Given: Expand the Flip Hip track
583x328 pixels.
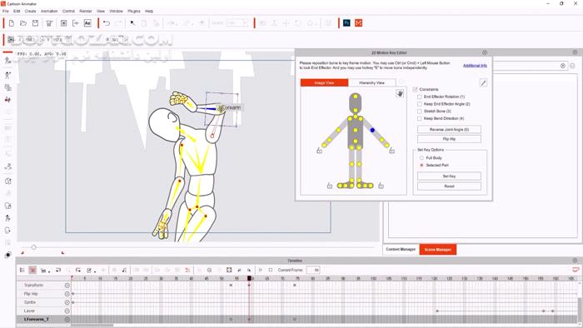Looking at the screenshot, I should 67,294.
